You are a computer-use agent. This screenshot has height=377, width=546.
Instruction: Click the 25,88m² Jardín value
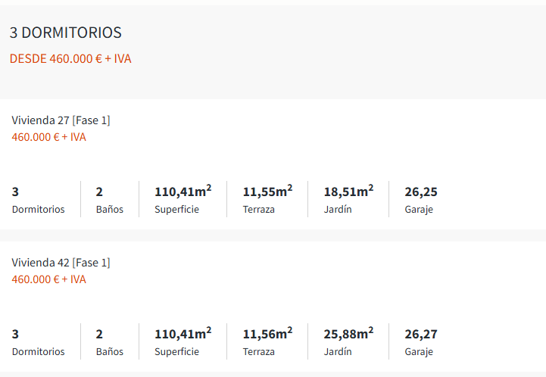coord(348,333)
